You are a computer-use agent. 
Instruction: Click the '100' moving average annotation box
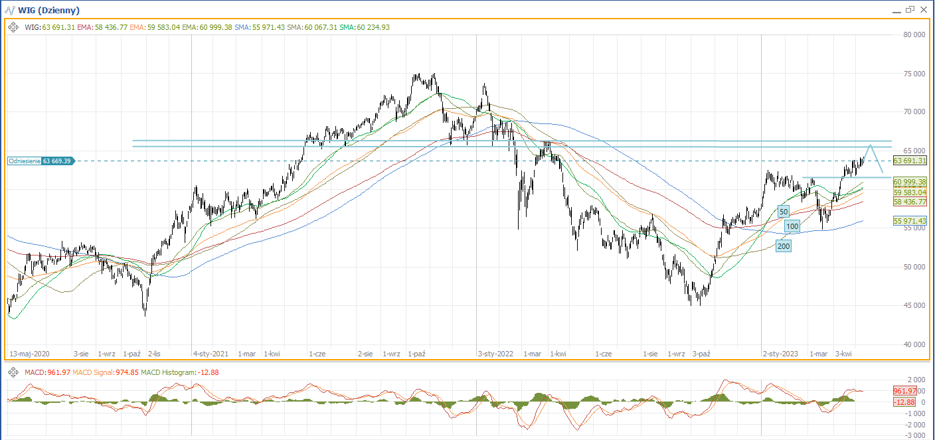tap(792, 227)
